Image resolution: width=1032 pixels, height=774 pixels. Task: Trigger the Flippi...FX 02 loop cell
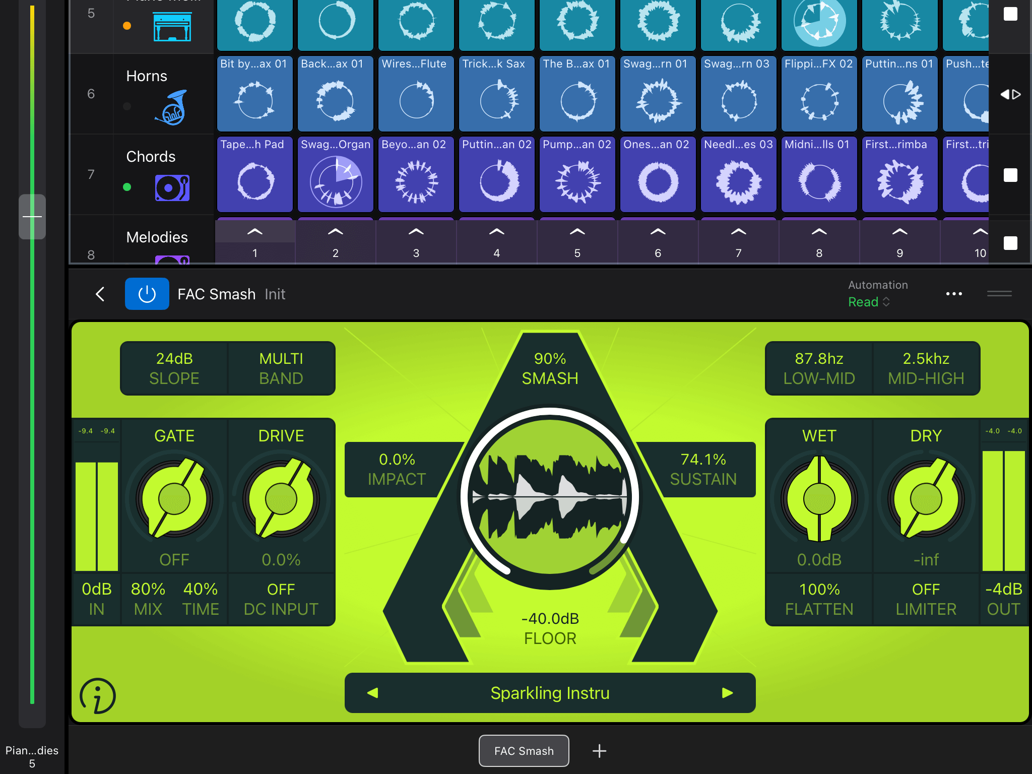[819, 94]
